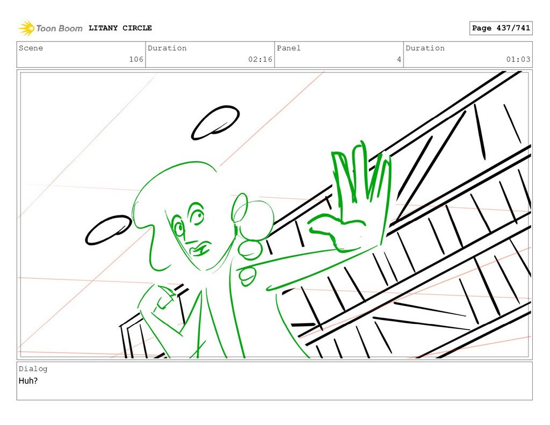Select the panel number 4
Image resolution: width=550 pixels, height=425 pixels.
[399, 59]
